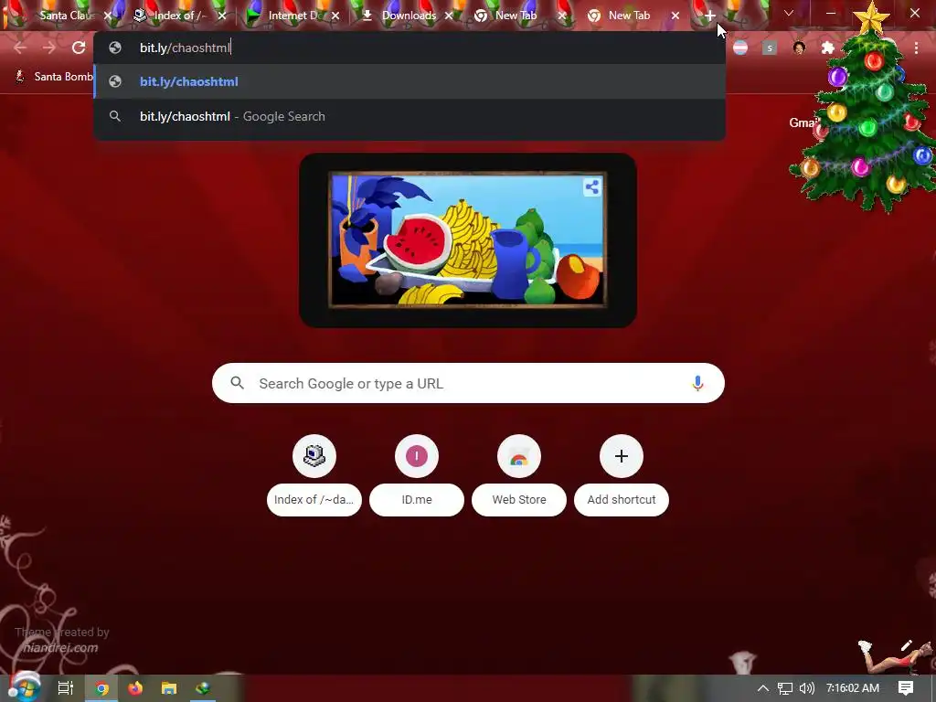Image resolution: width=936 pixels, height=702 pixels.
Task: Open the tab search chevron dropdown
Action: [x=789, y=13]
